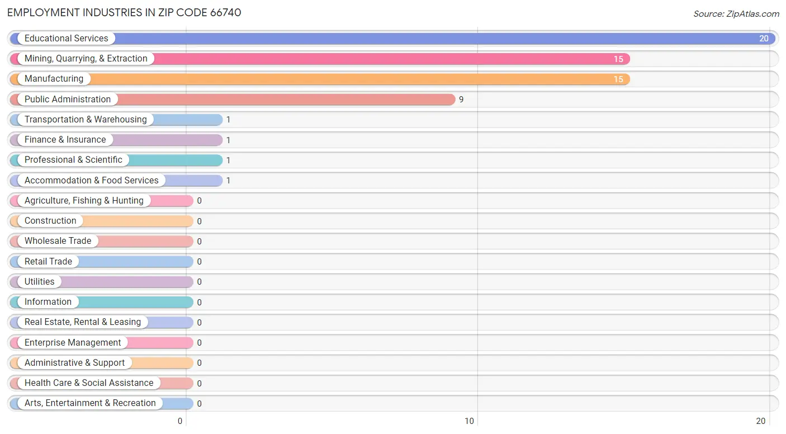Click the salmon dot before Public Administration

click(x=15, y=100)
